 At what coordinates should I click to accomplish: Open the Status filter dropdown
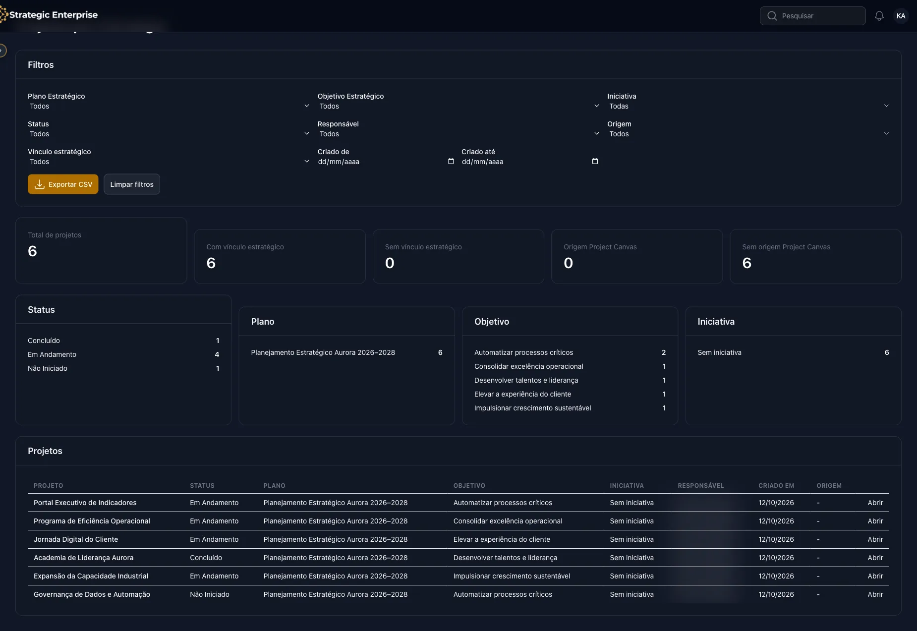[x=169, y=134]
